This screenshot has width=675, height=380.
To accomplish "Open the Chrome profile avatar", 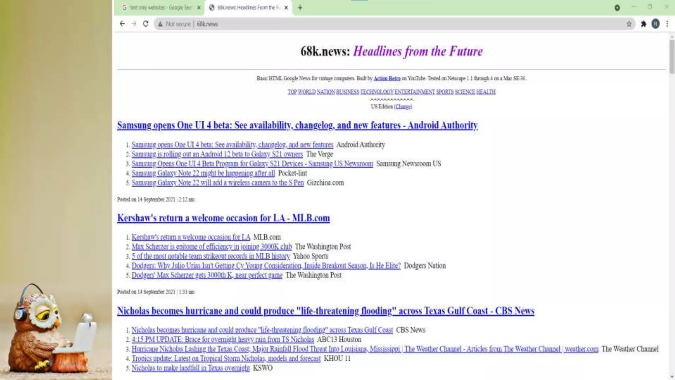I will click(x=656, y=24).
